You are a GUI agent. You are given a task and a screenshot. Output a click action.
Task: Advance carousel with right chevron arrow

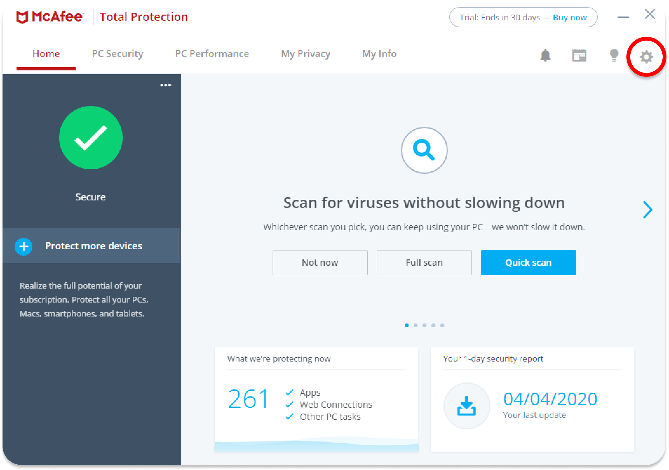point(647,210)
